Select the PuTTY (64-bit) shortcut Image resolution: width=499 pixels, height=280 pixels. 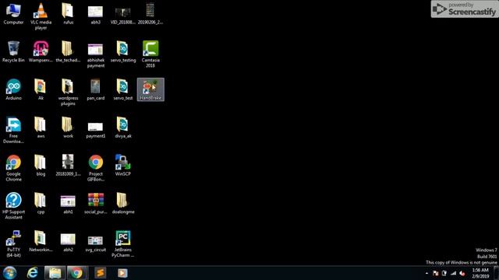[13, 243]
